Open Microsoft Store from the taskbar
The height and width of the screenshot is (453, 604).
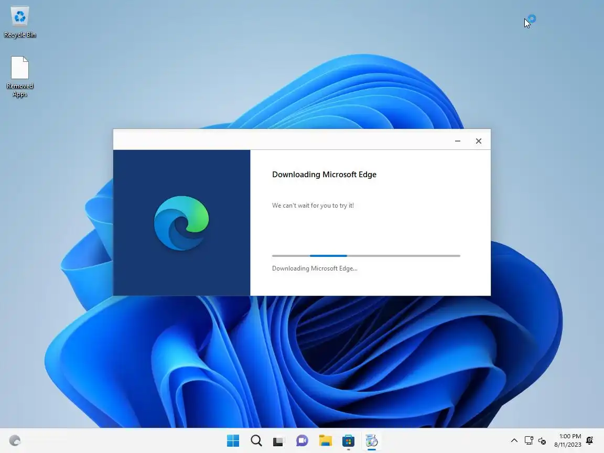348,440
